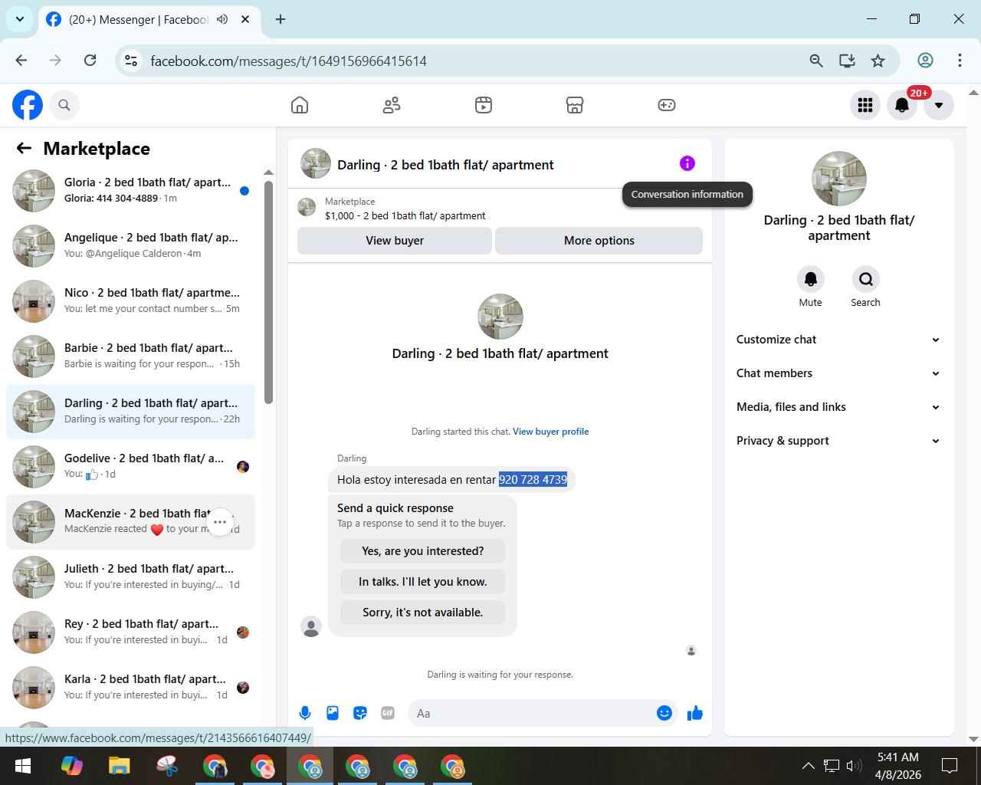Choose a GIF icon in composer
Screen dimensions: 981x785
[388, 714]
